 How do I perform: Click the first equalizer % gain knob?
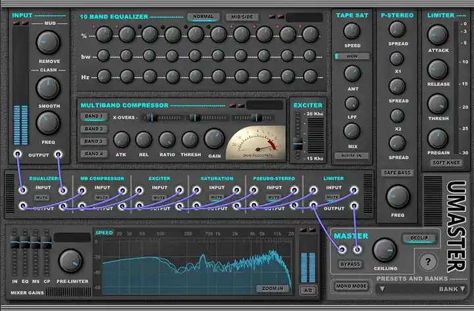104,34
